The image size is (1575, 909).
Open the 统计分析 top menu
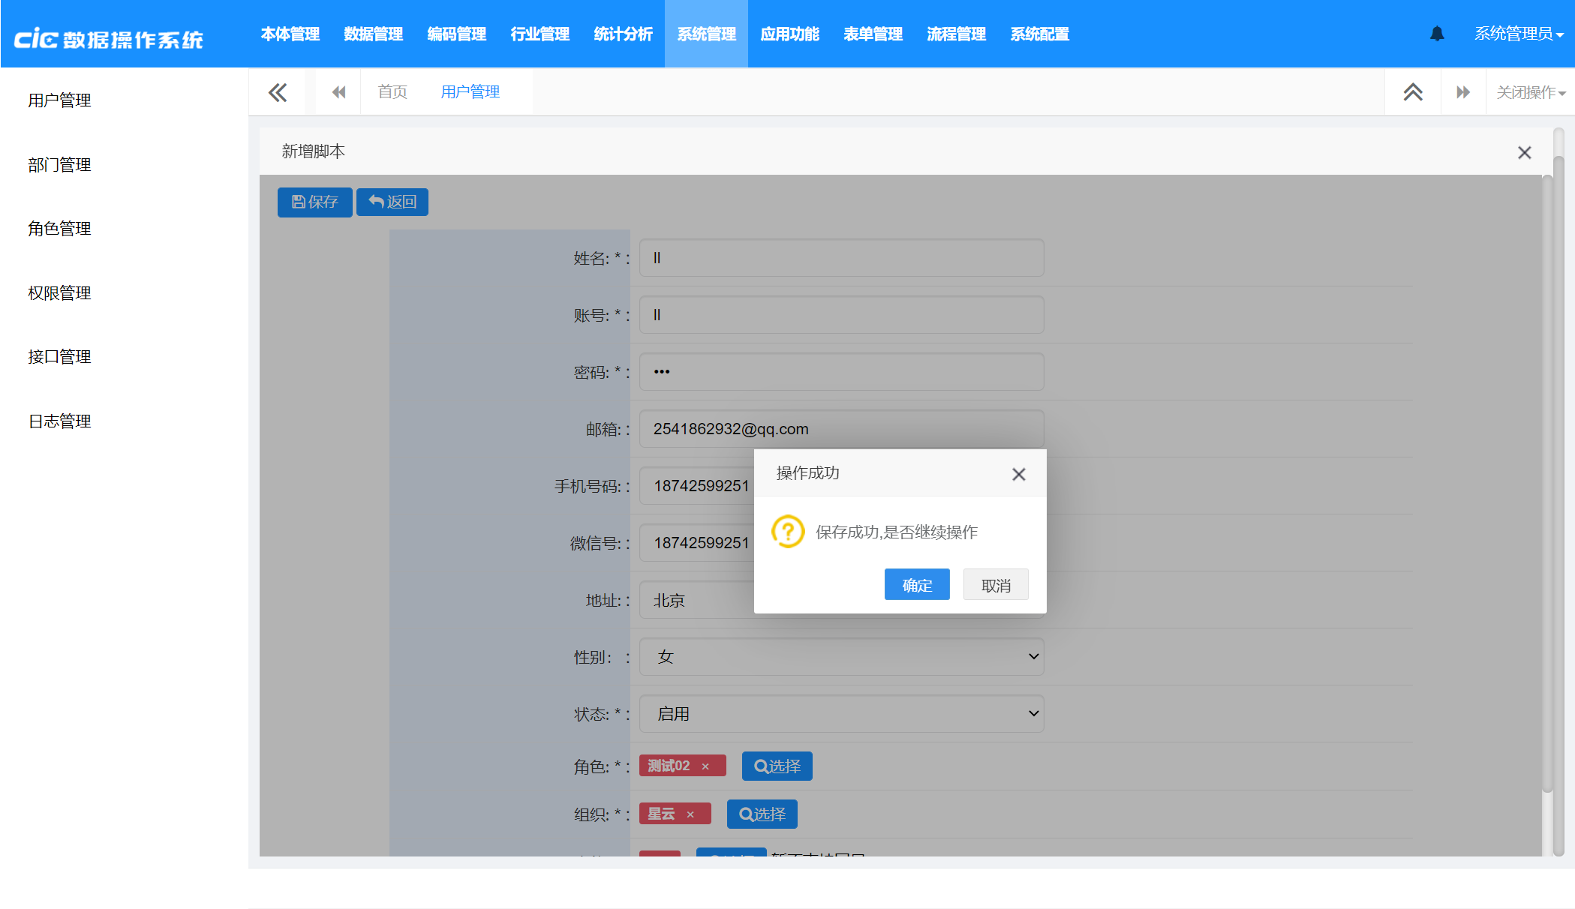click(x=623, y=34)
